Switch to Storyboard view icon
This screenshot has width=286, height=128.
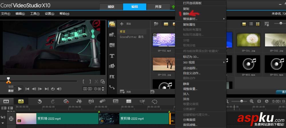coord(6,101)
